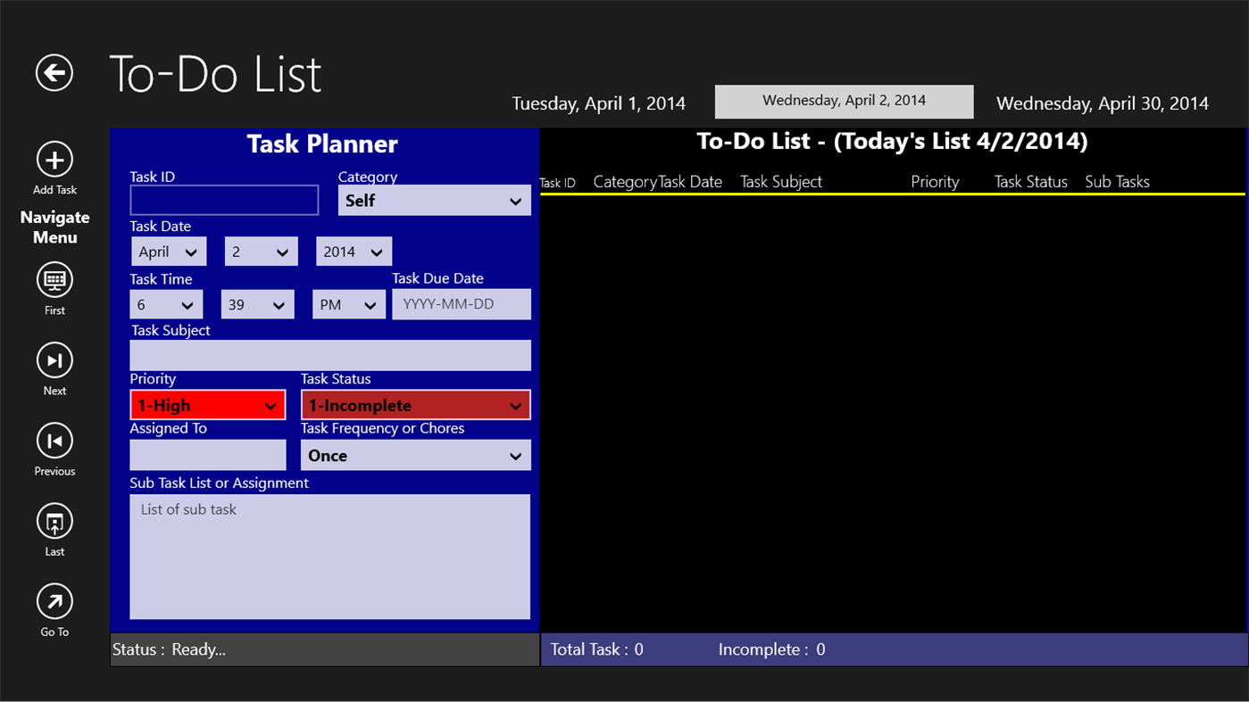Open the Category dropdown showing Self
The width and height of the screenshot is (1249, 702).
(x=434, y=200)
